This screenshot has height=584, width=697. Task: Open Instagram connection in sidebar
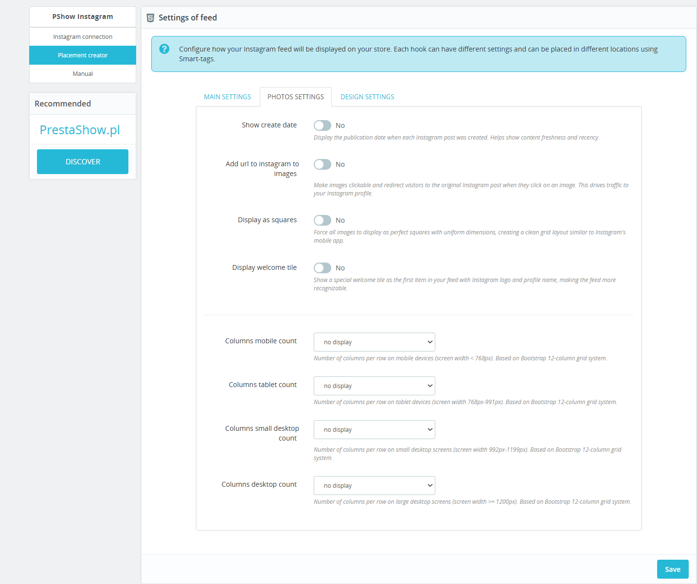coord(83,37)
